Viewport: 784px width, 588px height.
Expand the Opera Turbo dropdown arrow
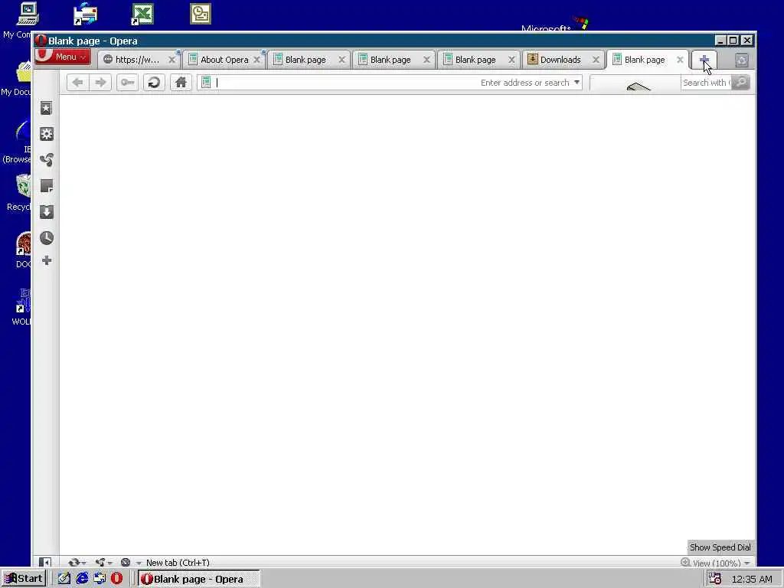coord(139,563)
